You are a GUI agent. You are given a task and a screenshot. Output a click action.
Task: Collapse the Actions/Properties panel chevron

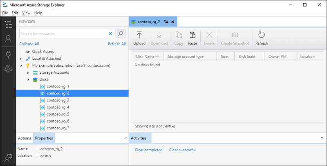[x=126, y=138]
